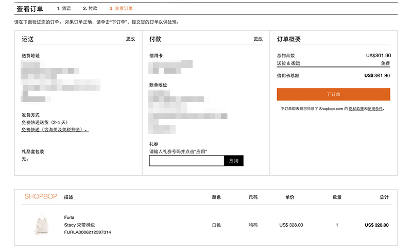Click the 单价 column header
412x252 pixels.
pos(290,197)
